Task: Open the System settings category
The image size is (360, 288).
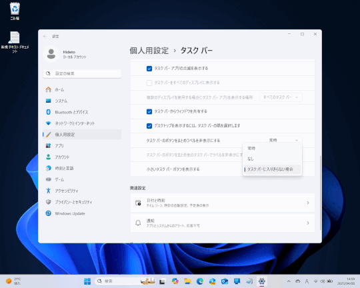Action: (x=82, y=101)
